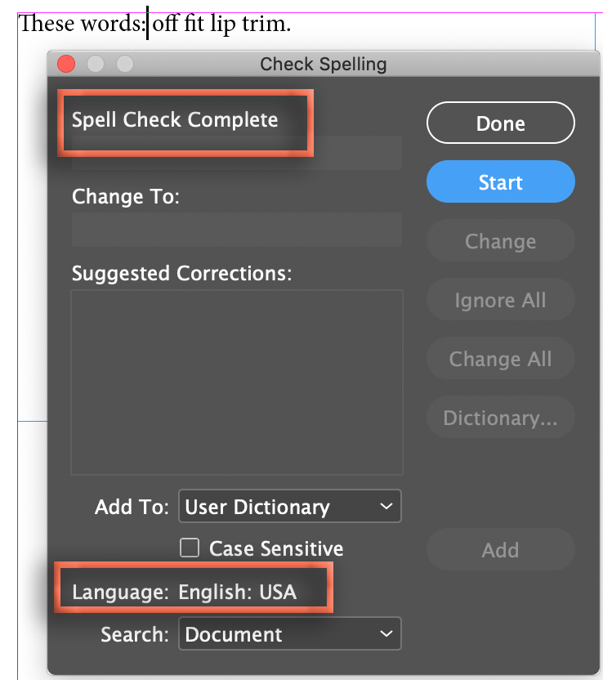Open the Dictionary dialog
Screen dimensions: 603x680
click(500, 417)
